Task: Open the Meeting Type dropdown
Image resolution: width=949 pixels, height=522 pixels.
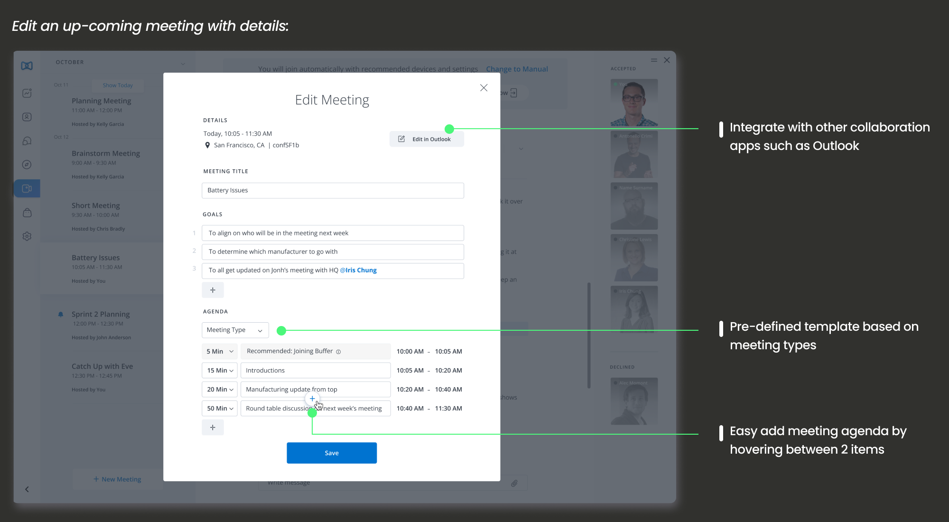Action: click(235, 330)
